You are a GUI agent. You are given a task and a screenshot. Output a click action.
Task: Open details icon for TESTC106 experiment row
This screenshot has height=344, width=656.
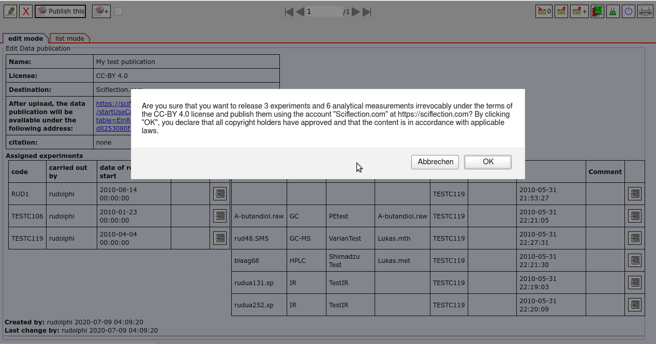pos(220,216)
